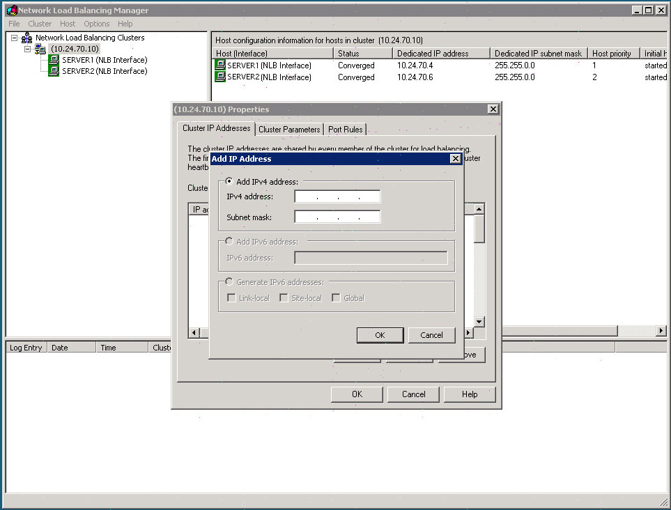
Task: Click the IPv6 address input field
Action: [371, 258]
